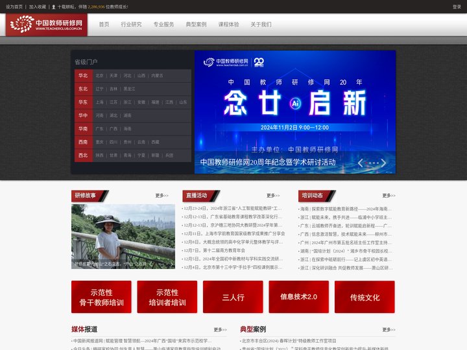Open 12月4日 北京市第十三中学 entry
The width and height of the screenshot is (467, 350).
tap(232, 267)
